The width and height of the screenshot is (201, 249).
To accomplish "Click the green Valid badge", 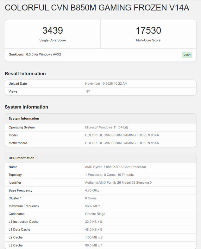I will (x=187, y=55).
